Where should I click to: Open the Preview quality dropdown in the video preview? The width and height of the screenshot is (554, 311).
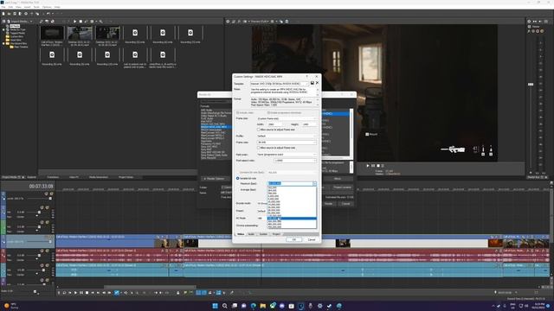pos(260,22)
